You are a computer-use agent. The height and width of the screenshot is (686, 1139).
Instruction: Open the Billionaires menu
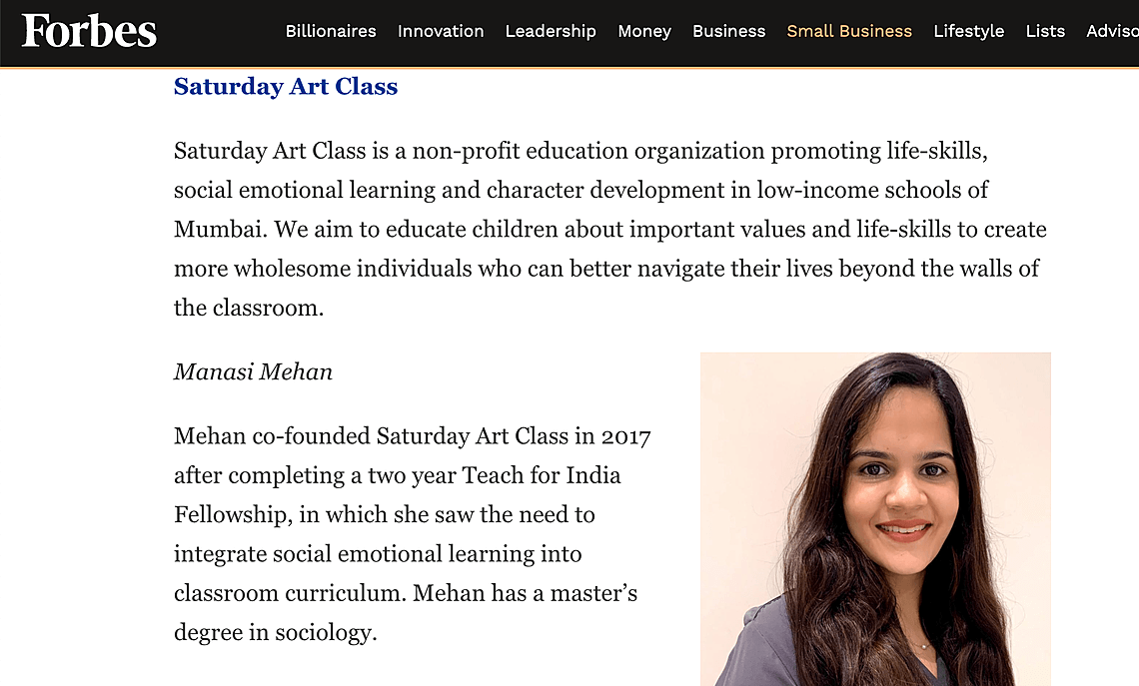331,31
